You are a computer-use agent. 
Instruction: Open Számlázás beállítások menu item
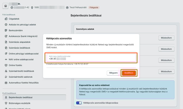(20, 48)
